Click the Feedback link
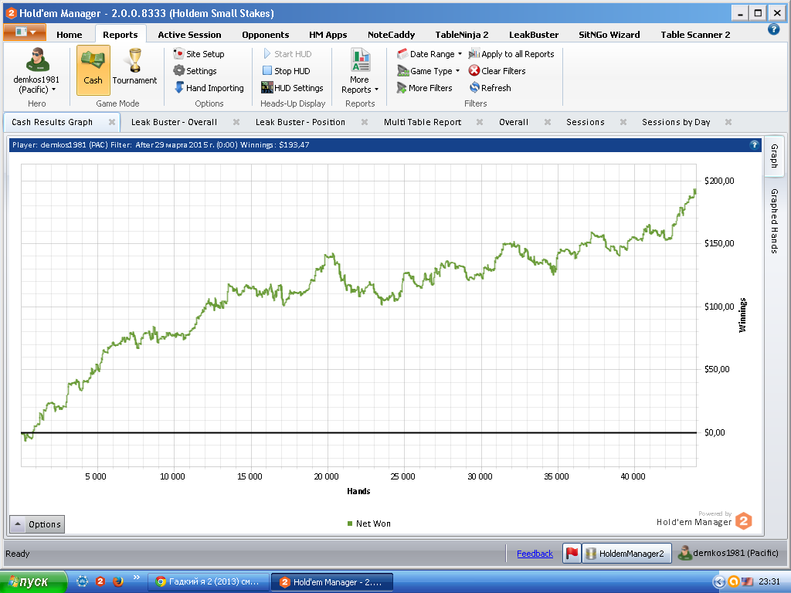The width and height of the screenshot is (791, 593). [535, 554]
